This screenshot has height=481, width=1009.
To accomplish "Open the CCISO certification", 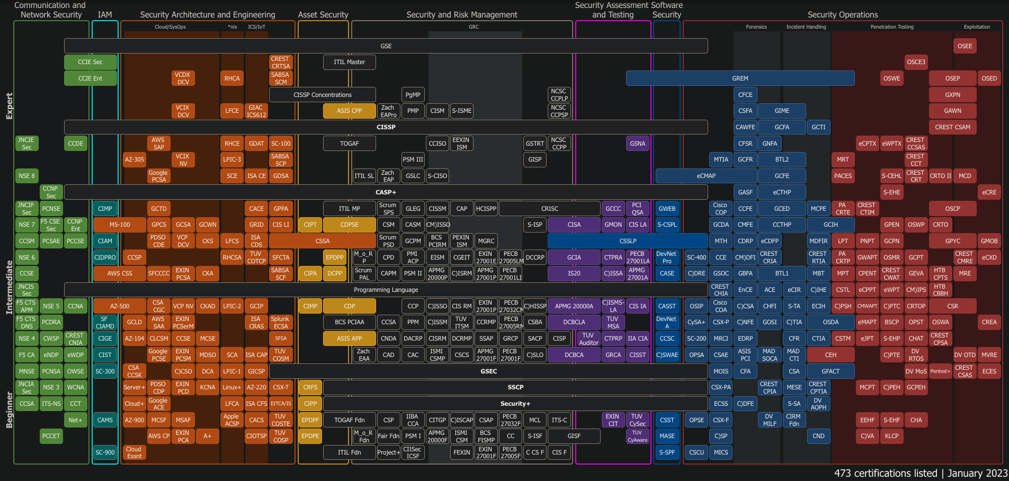I will tap(437, 144).
